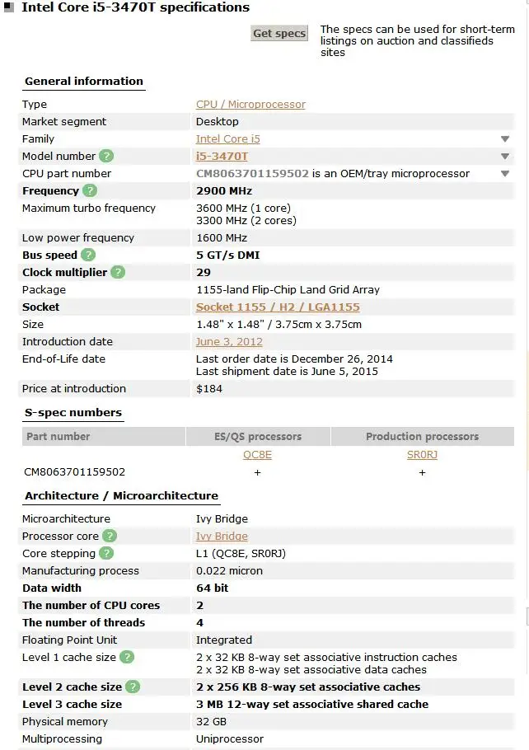
Task: Click help icon for Level 1 cache size
Action: tap(127, 657)
